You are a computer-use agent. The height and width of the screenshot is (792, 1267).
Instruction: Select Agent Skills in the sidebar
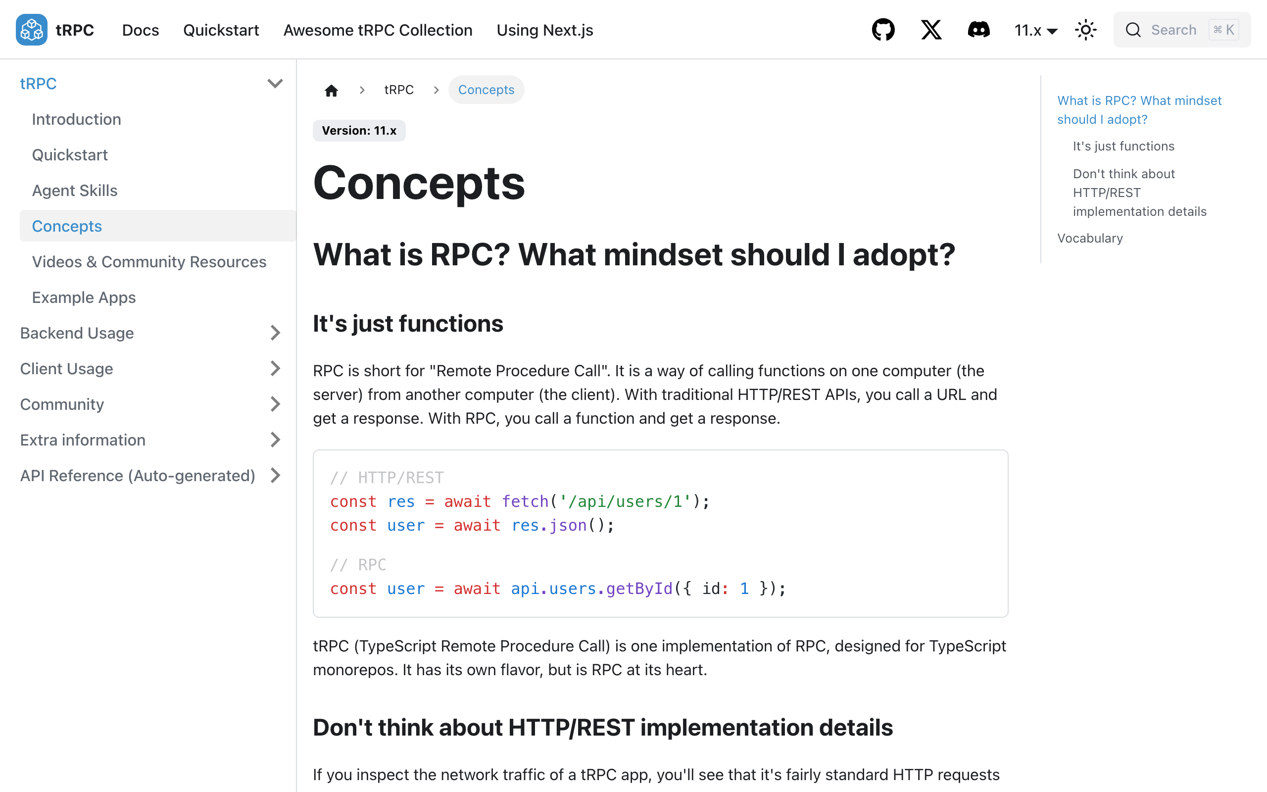pyautogui.click(x=157, y=190)
